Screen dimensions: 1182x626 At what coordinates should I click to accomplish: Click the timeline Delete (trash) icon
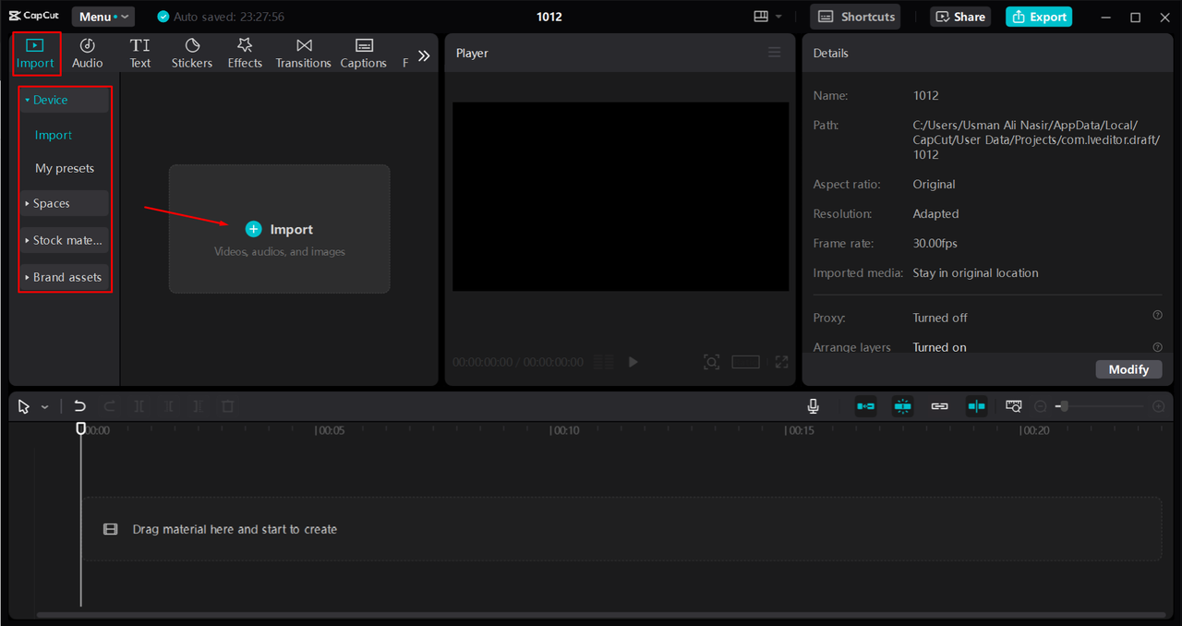[228, 406]
